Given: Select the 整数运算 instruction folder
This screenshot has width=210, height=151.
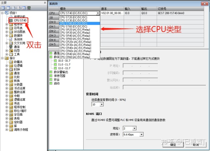Looking at the screenshot, I should (x=20, y=92).
